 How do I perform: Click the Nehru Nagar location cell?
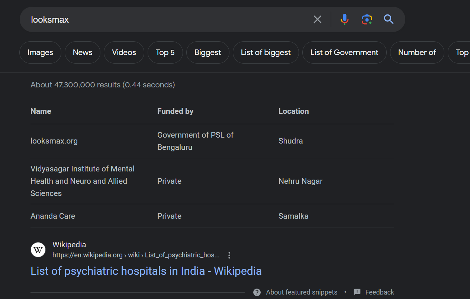point(300,181)
